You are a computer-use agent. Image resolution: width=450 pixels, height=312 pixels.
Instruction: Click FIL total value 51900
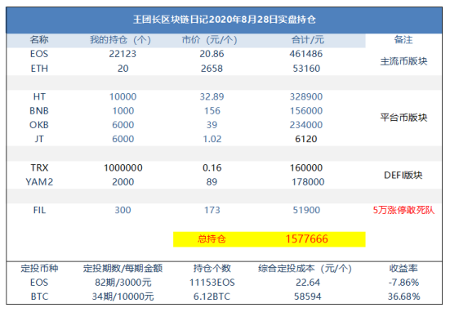coord(306,210)
